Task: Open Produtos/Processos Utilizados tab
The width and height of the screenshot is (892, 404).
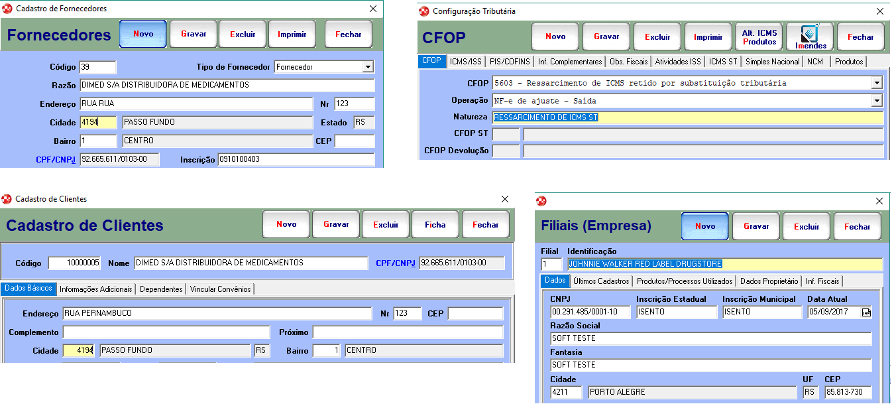Action: coord(685,281)
